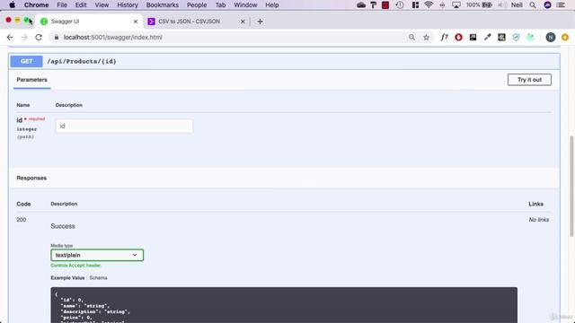Click the orange Chrome update icon

[565, 38]
